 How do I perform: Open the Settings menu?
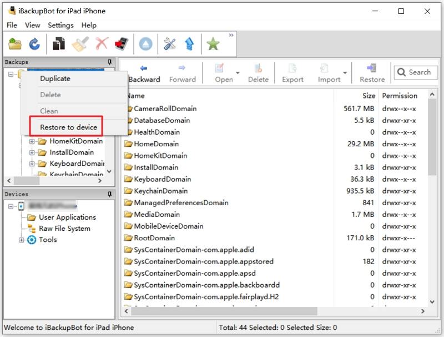[x=60, y=25]
